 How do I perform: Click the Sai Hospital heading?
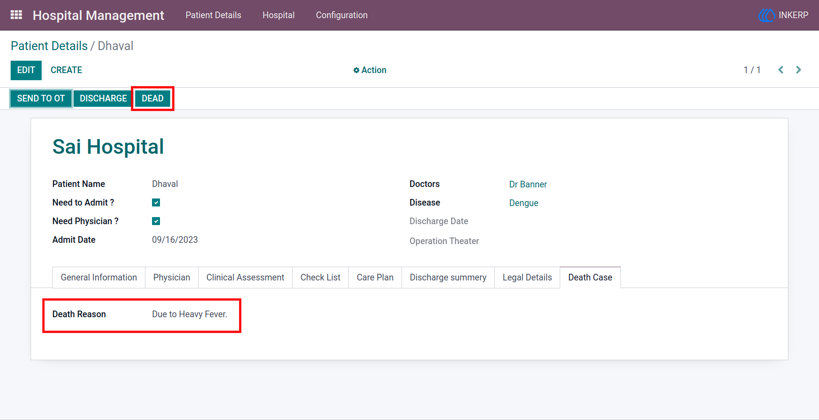point(108,147)
